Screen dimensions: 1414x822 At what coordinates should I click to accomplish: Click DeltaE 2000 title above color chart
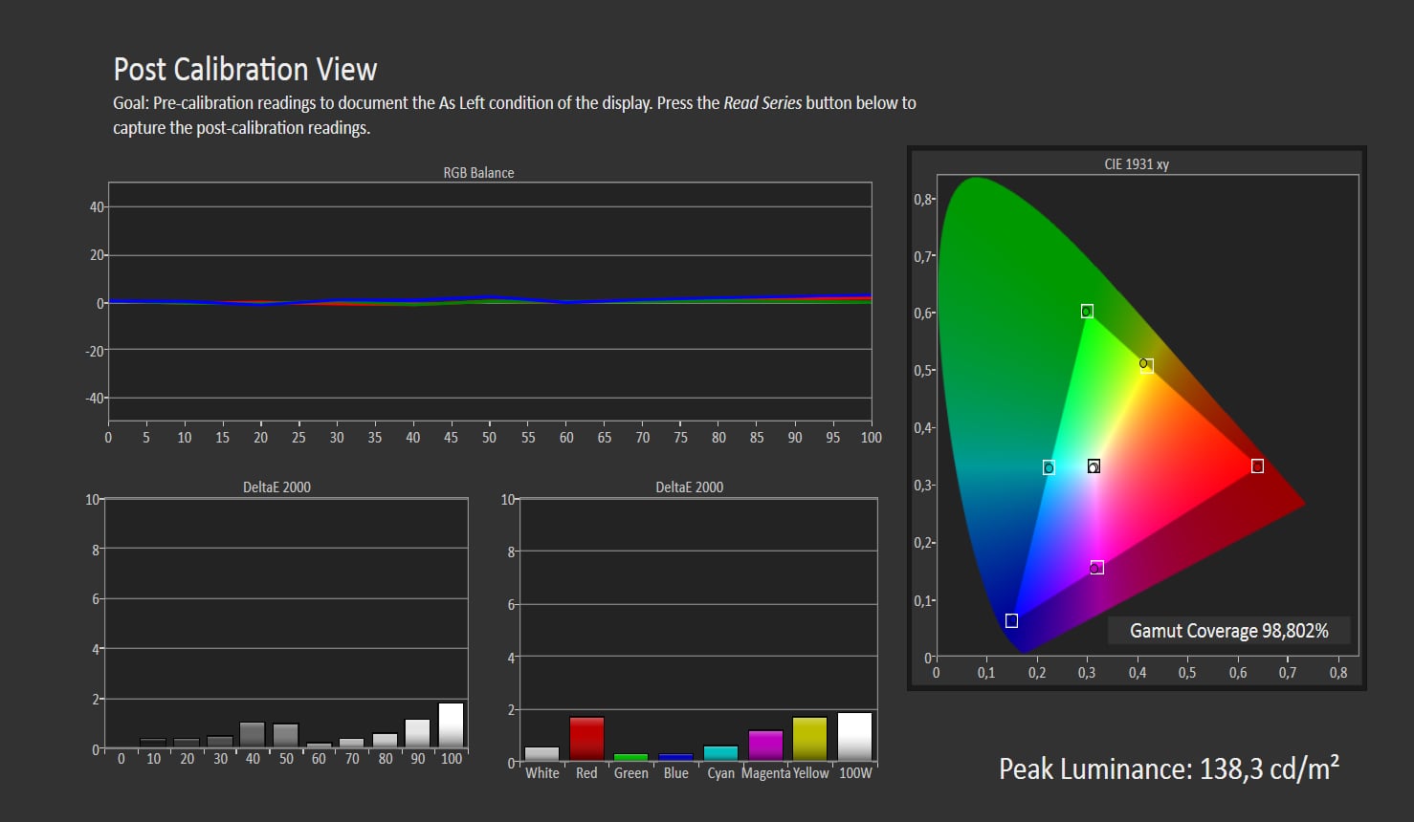point(689,487)
